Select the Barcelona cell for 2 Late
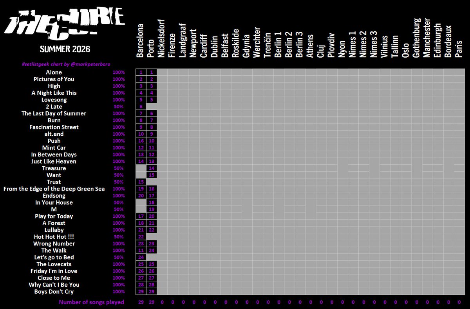The image size is (470, 309). point(141,107)
